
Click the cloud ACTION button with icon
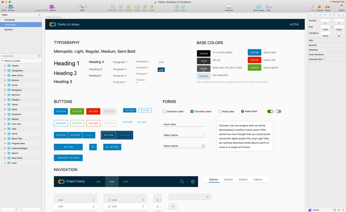pos(112,147)
